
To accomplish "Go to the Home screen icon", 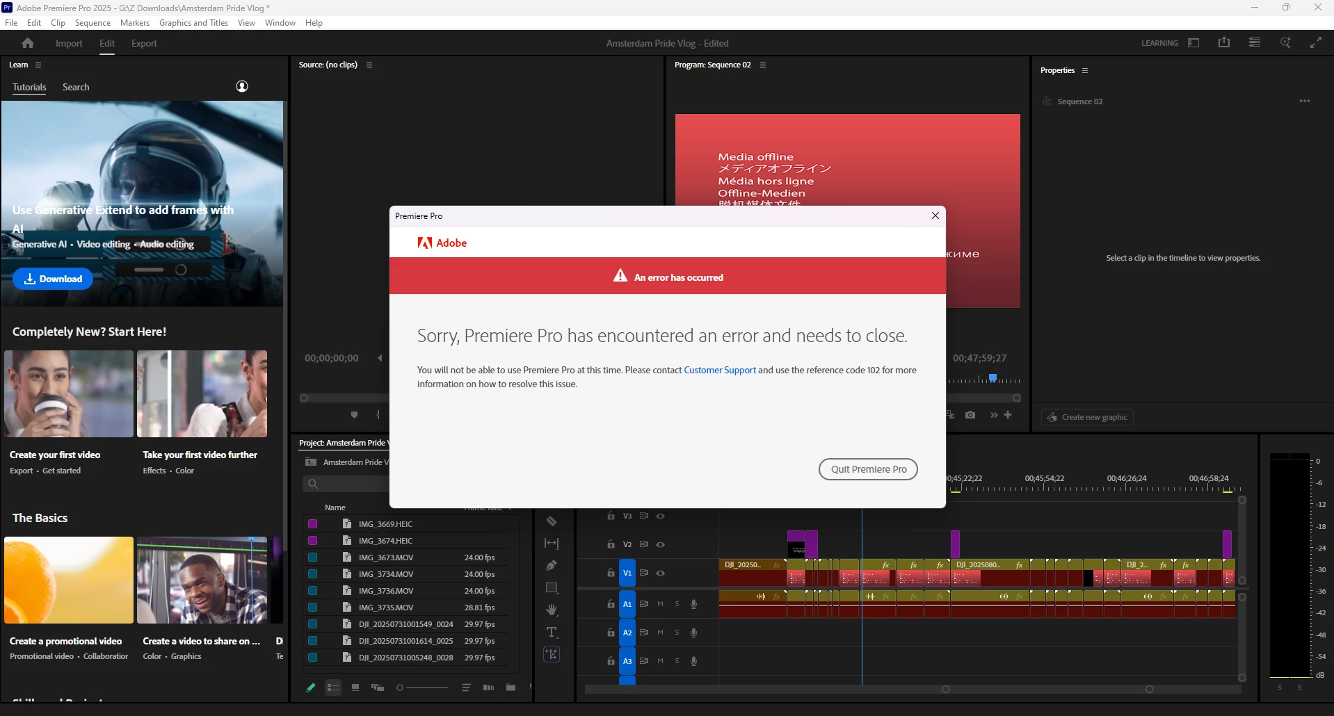I will pos(28,43).
